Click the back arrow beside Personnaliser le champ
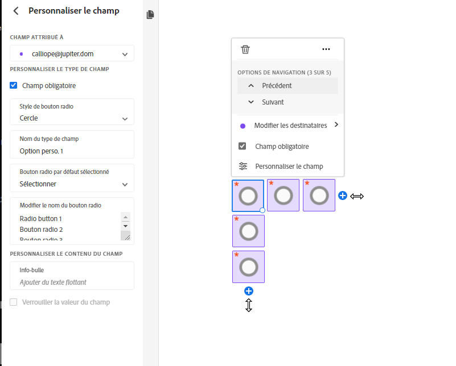The width and height of the screenshot is (456, 366). click(x=16, y=11)
